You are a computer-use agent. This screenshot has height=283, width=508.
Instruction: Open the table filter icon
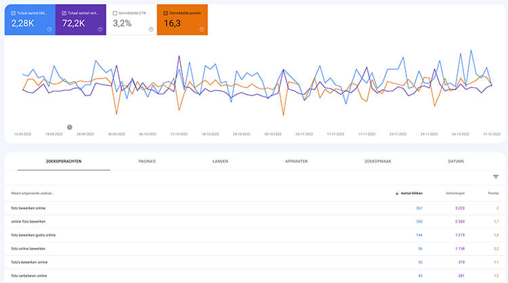(x=495, y=177)
